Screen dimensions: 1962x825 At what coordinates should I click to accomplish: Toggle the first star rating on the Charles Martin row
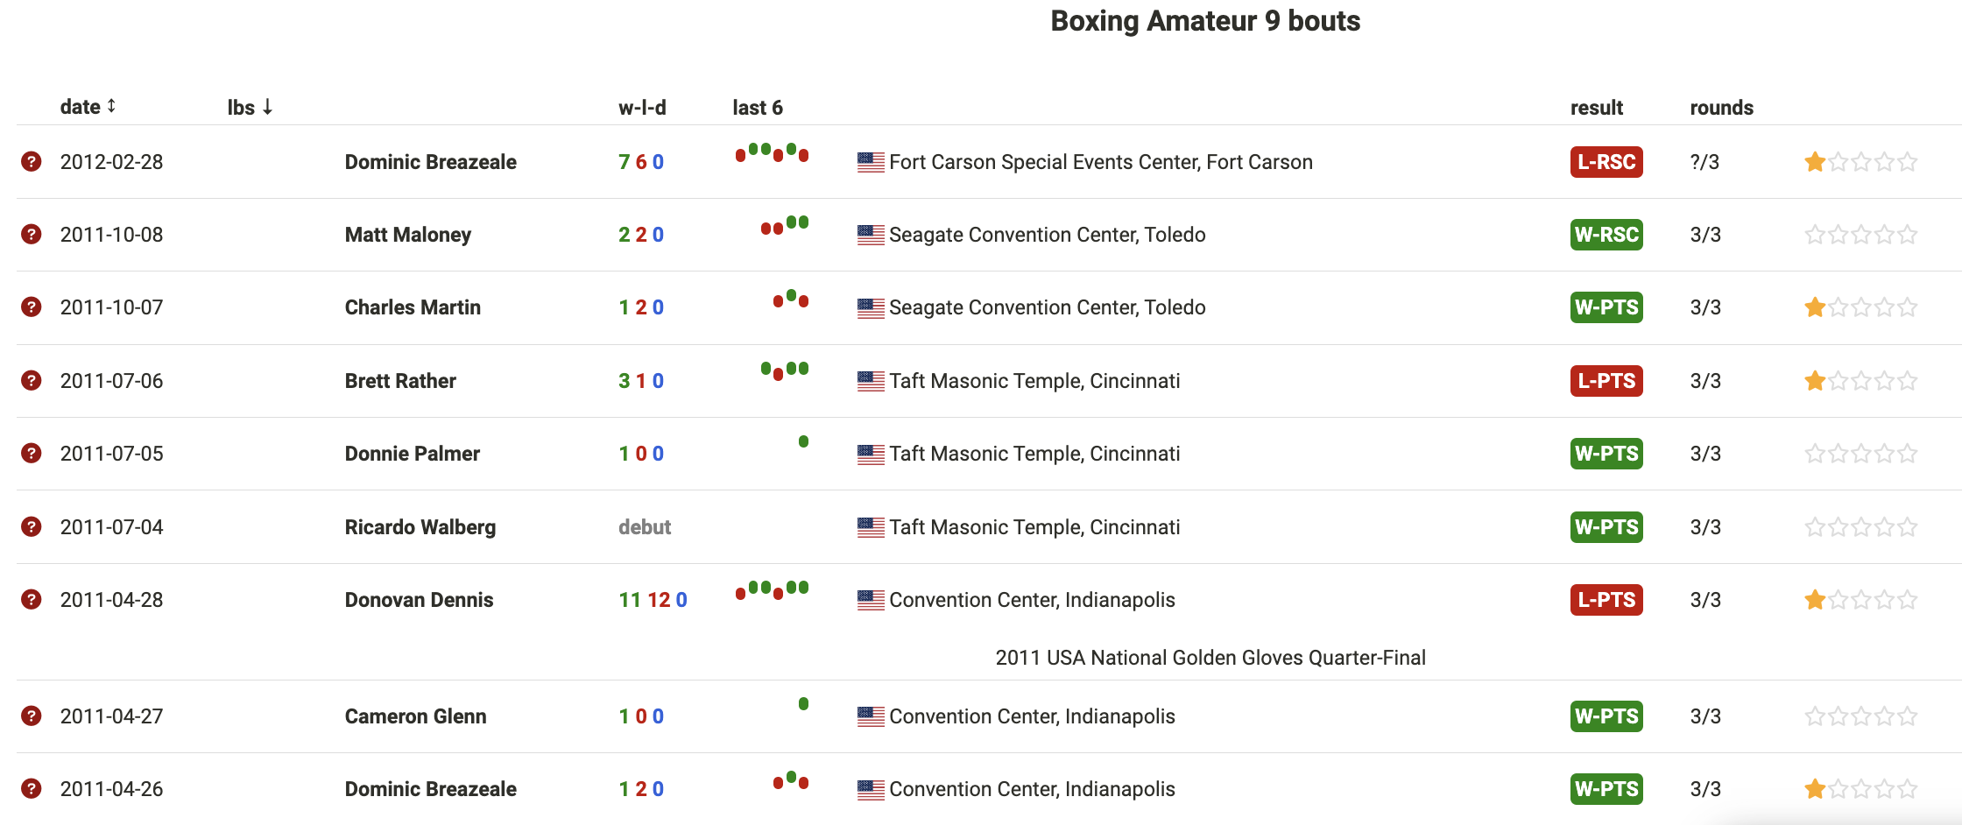pos(1816,307)
